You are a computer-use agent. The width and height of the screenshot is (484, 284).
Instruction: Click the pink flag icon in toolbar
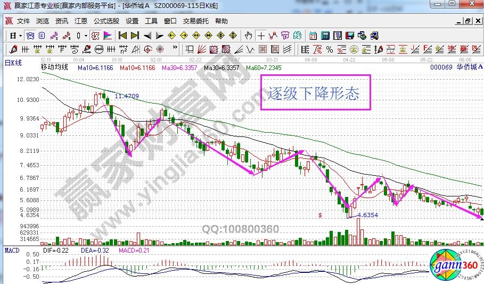107,36
